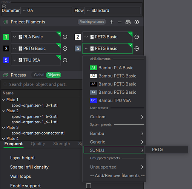Screen dimensions: 192x189
Task: Open the filament 3 PETG Basic dropdown
Action: pos(36,48)
